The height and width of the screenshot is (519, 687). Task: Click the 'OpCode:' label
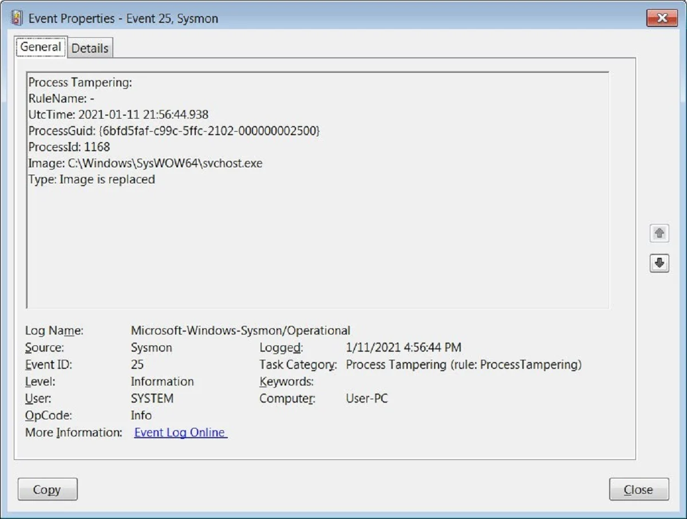click(49, 415)
